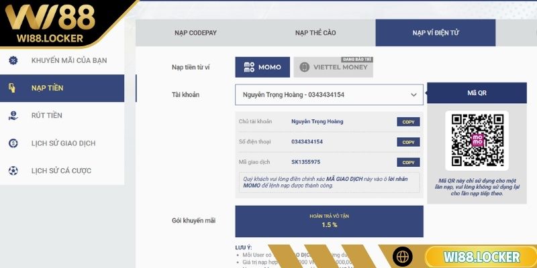
Task: Click the Đang Bảo Trì maintenance badge
Action: click(357, 60)
